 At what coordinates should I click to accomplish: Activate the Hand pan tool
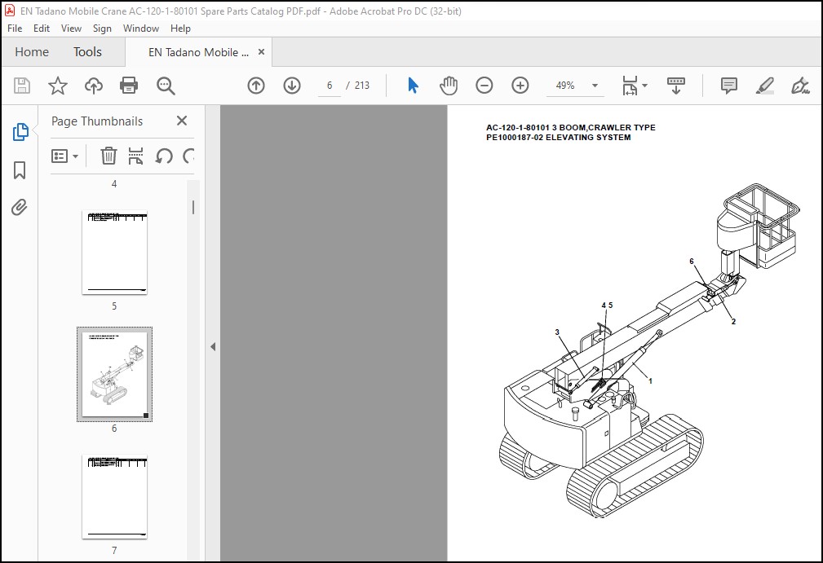pyautogui.click(x=449, y=86)
